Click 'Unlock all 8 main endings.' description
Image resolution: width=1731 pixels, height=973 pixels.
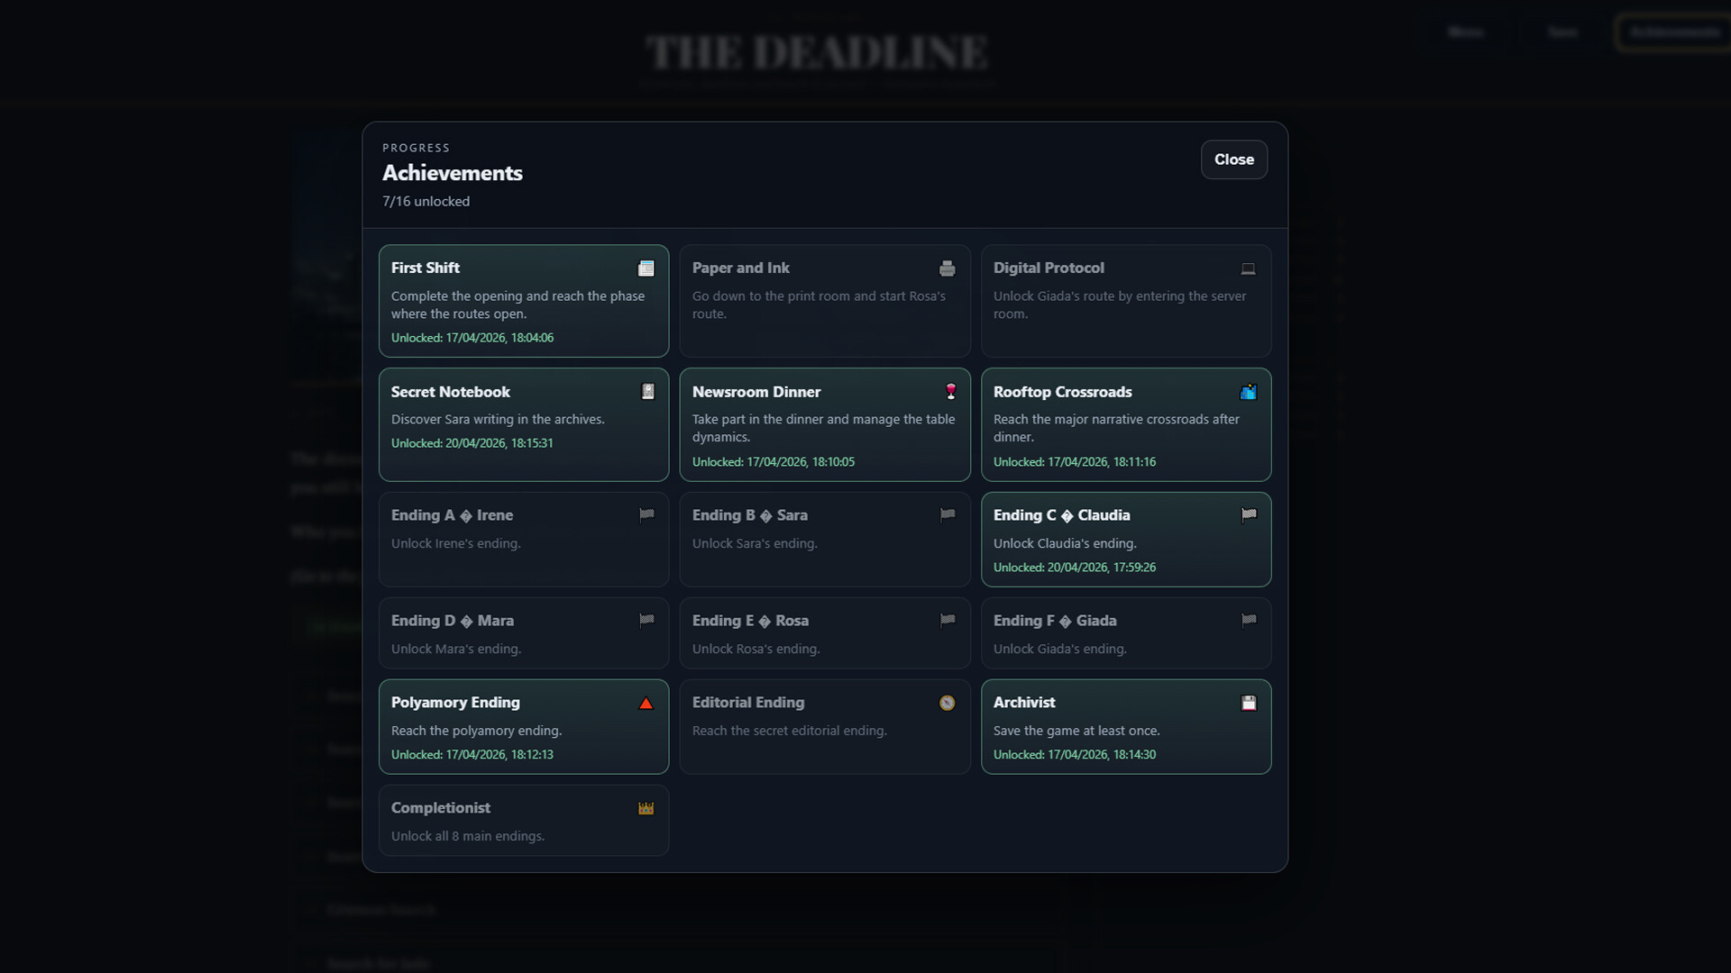(468, 836)
